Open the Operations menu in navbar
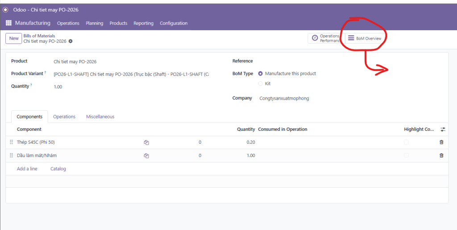The width and height of the screenshot is (457, 230). pos(68,23)
